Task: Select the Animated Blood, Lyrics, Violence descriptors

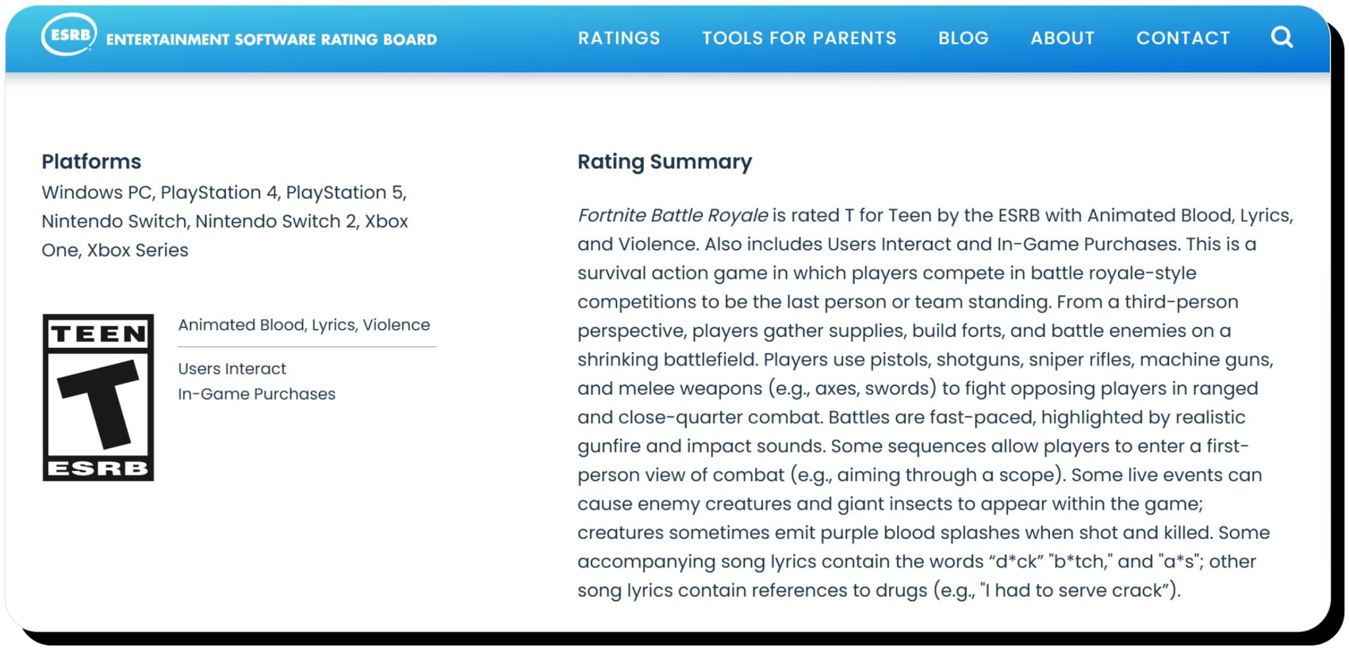Action: [x=304, y=324]
